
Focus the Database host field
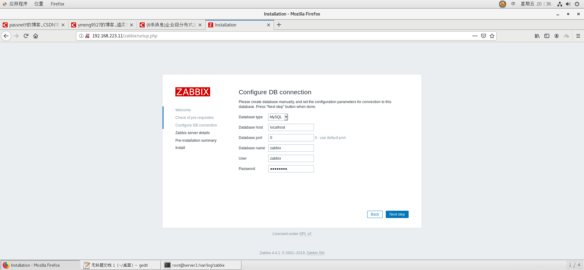291,127
